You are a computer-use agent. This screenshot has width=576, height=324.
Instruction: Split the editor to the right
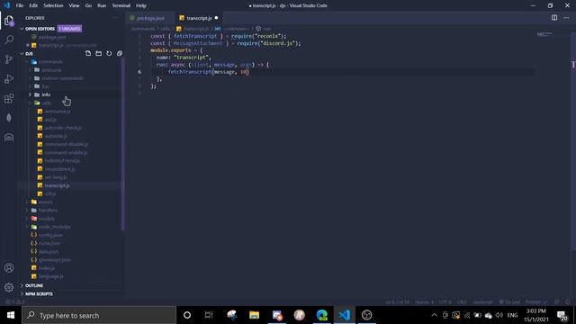[x=554, y=18]
